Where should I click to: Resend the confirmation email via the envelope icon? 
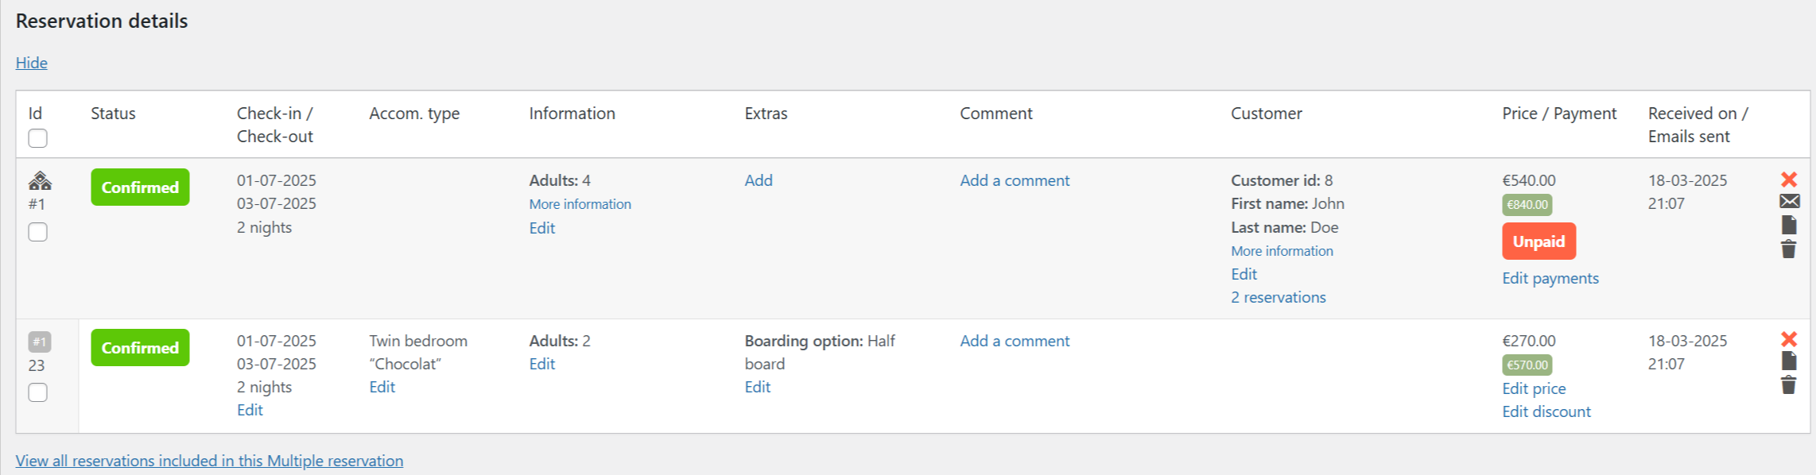[x=1790, y=203]
